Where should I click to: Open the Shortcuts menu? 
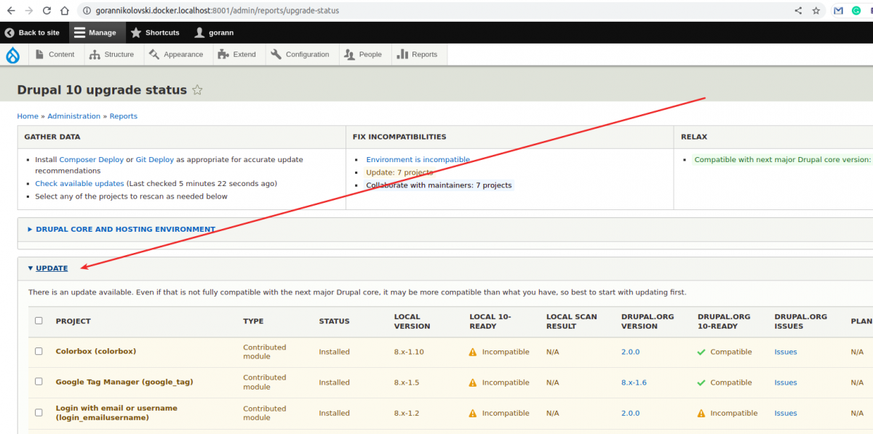(155, 33)
